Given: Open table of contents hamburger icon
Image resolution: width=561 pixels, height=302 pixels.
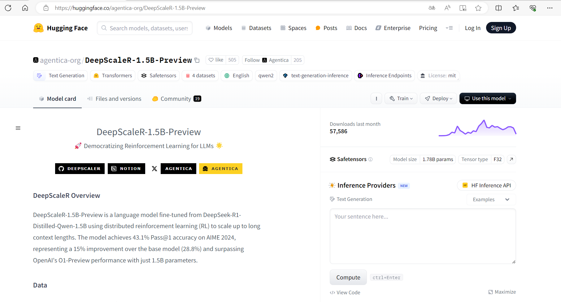Looking at the screenshot, I should (x=18, y=128).
